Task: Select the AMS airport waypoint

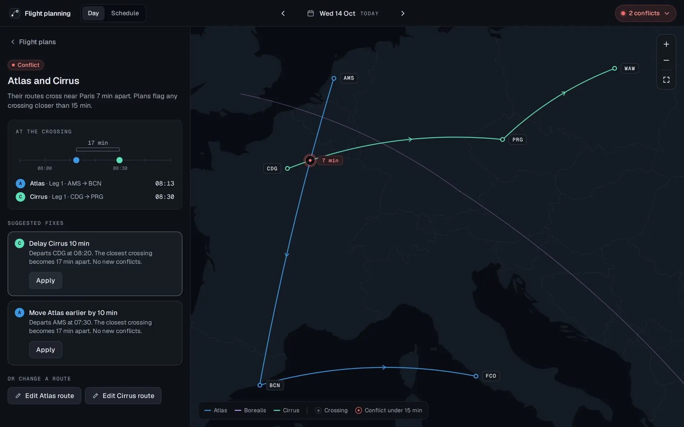Action: point(334,78)
